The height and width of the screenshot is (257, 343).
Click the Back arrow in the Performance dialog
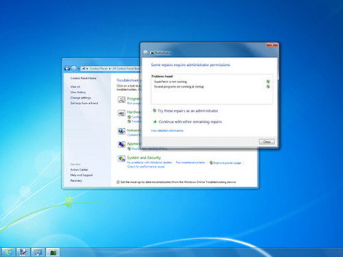145,53
